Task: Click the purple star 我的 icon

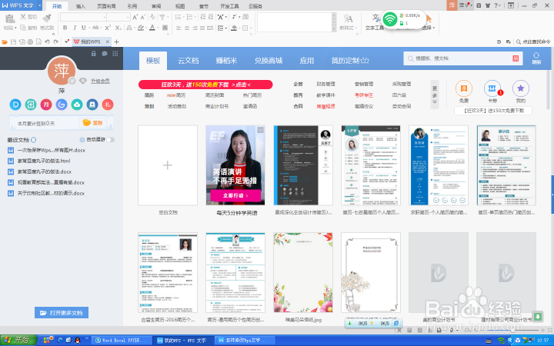Action: [521, 88]
